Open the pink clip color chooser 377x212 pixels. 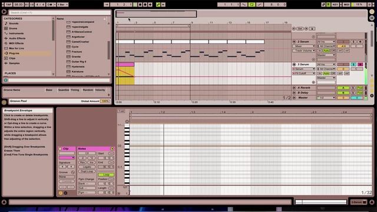click(67, 158)
